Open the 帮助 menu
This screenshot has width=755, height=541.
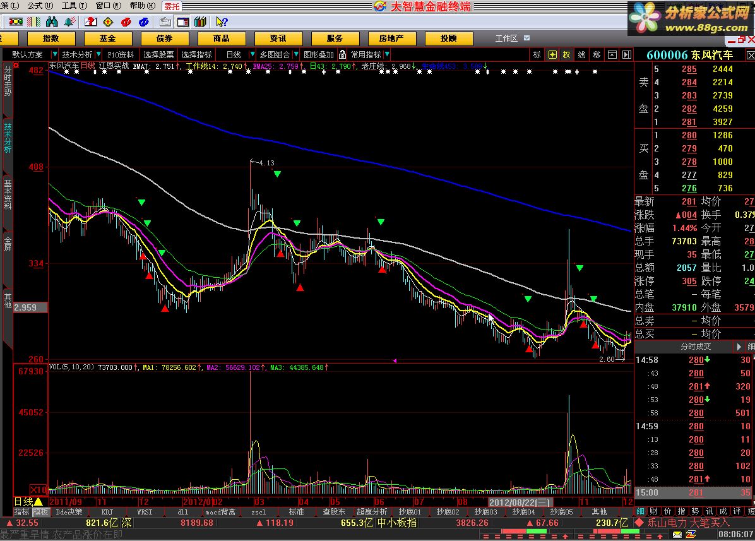point(143,6)
